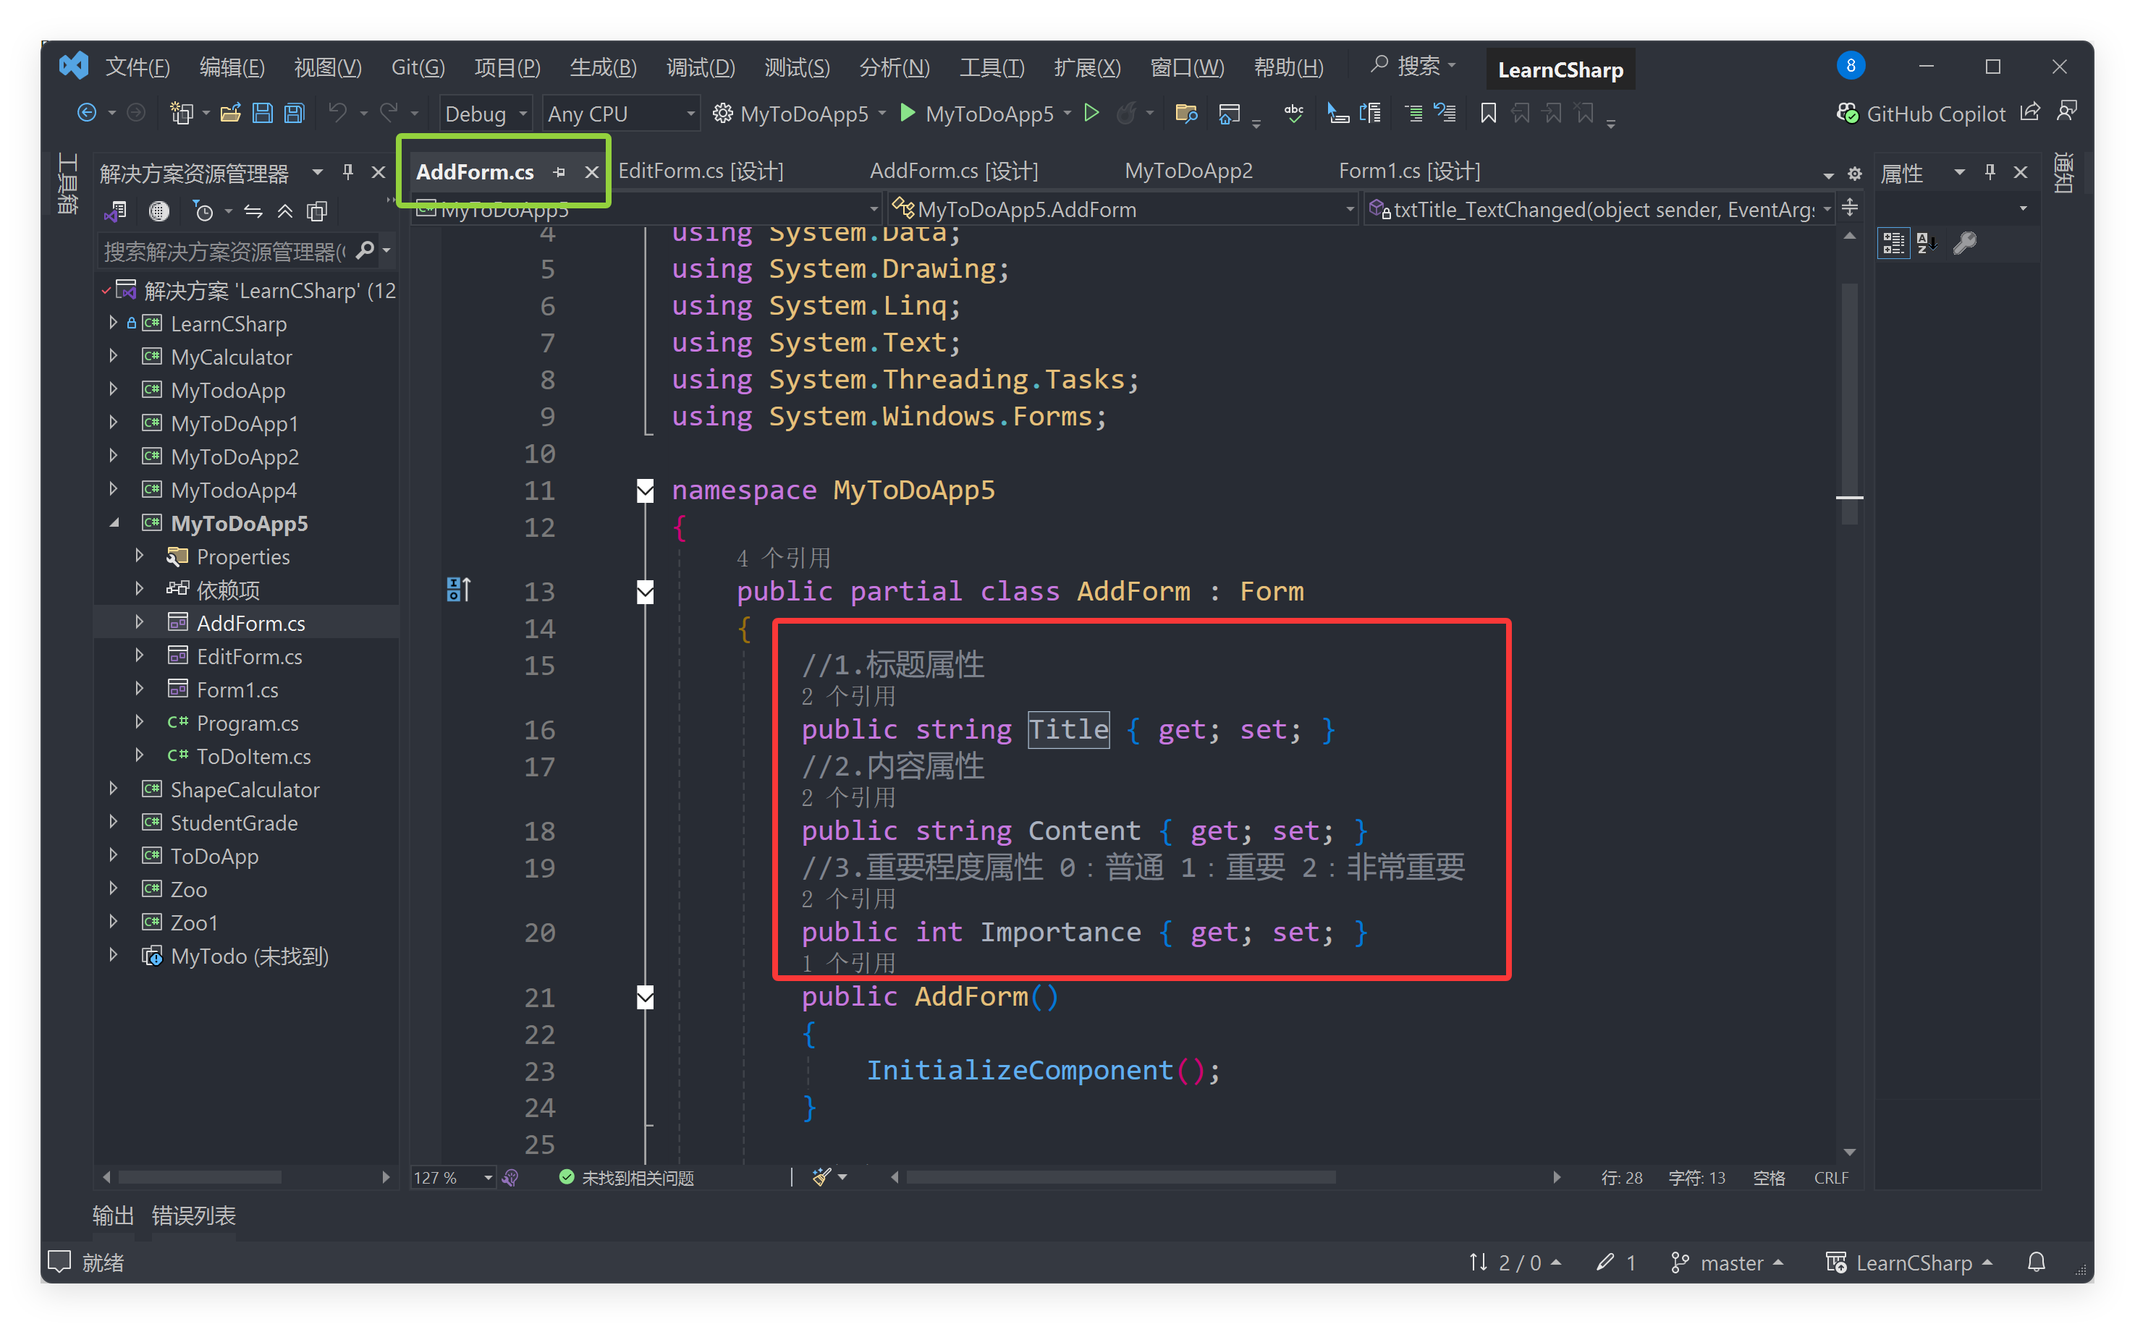Click the comment selected lines icon
2135x1324 pixels.
point(1413,113)
